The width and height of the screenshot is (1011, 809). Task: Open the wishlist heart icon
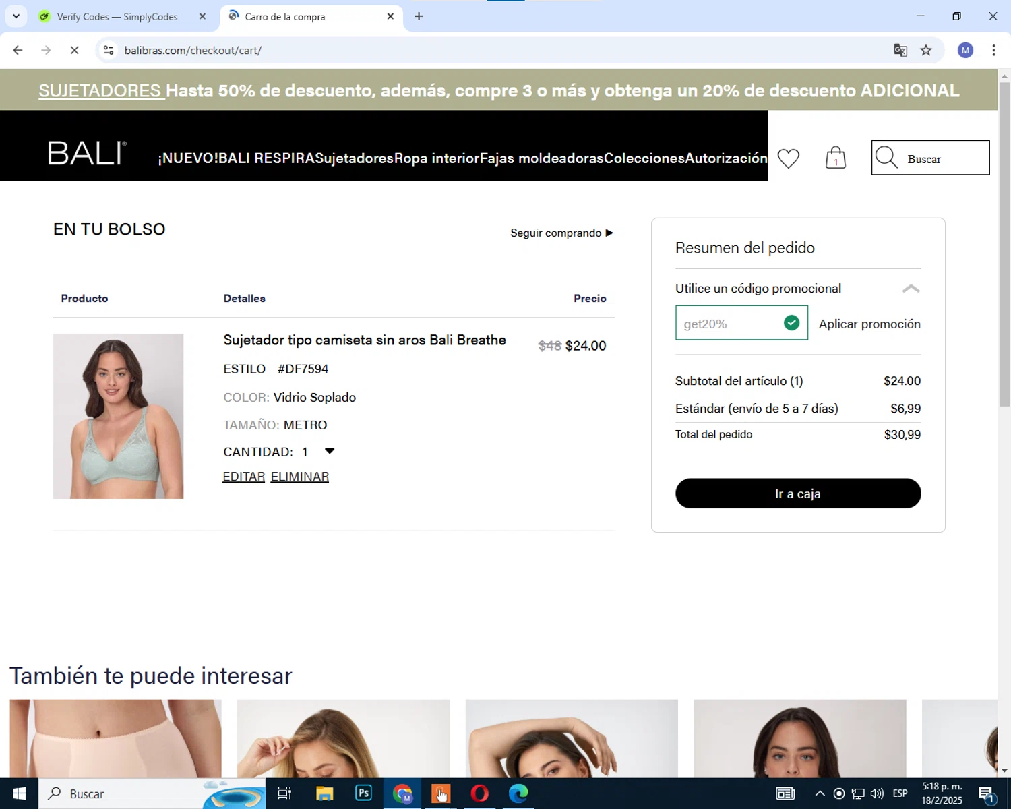[x=788, y=158]
